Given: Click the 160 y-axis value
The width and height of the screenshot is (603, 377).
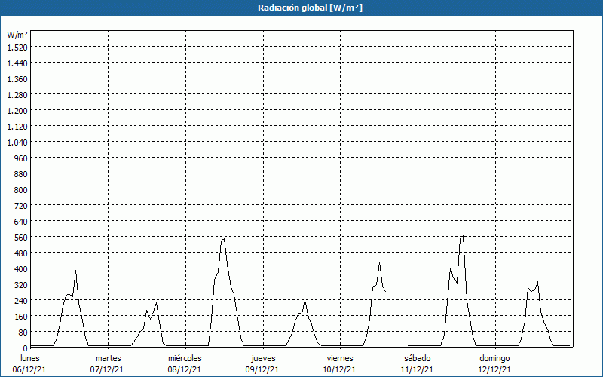Looking at the screenshot, I should pyautogui.click(x=22, y=316).
